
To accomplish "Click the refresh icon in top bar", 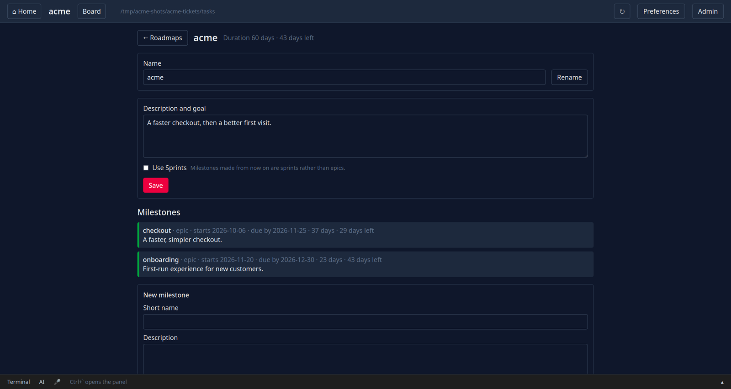I will [x=622, y=11].
